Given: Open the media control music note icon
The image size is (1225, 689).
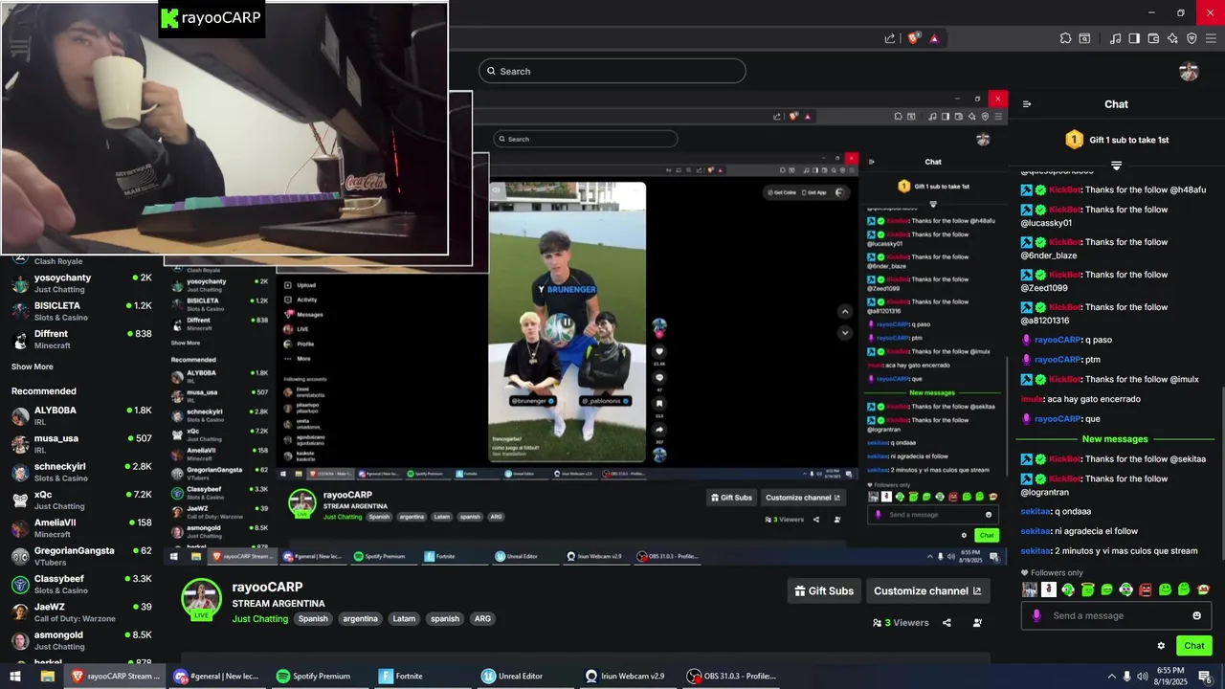Looking at the screenshot, I should (x=1115, y=38).
